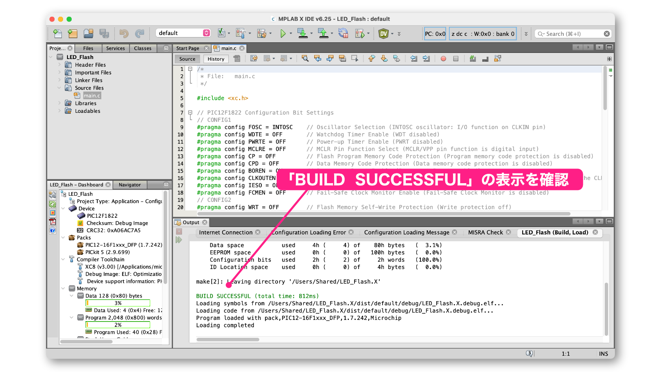Click the Make and Program Device icon
This screenshot has height=372, width=661.
point(302,34)
